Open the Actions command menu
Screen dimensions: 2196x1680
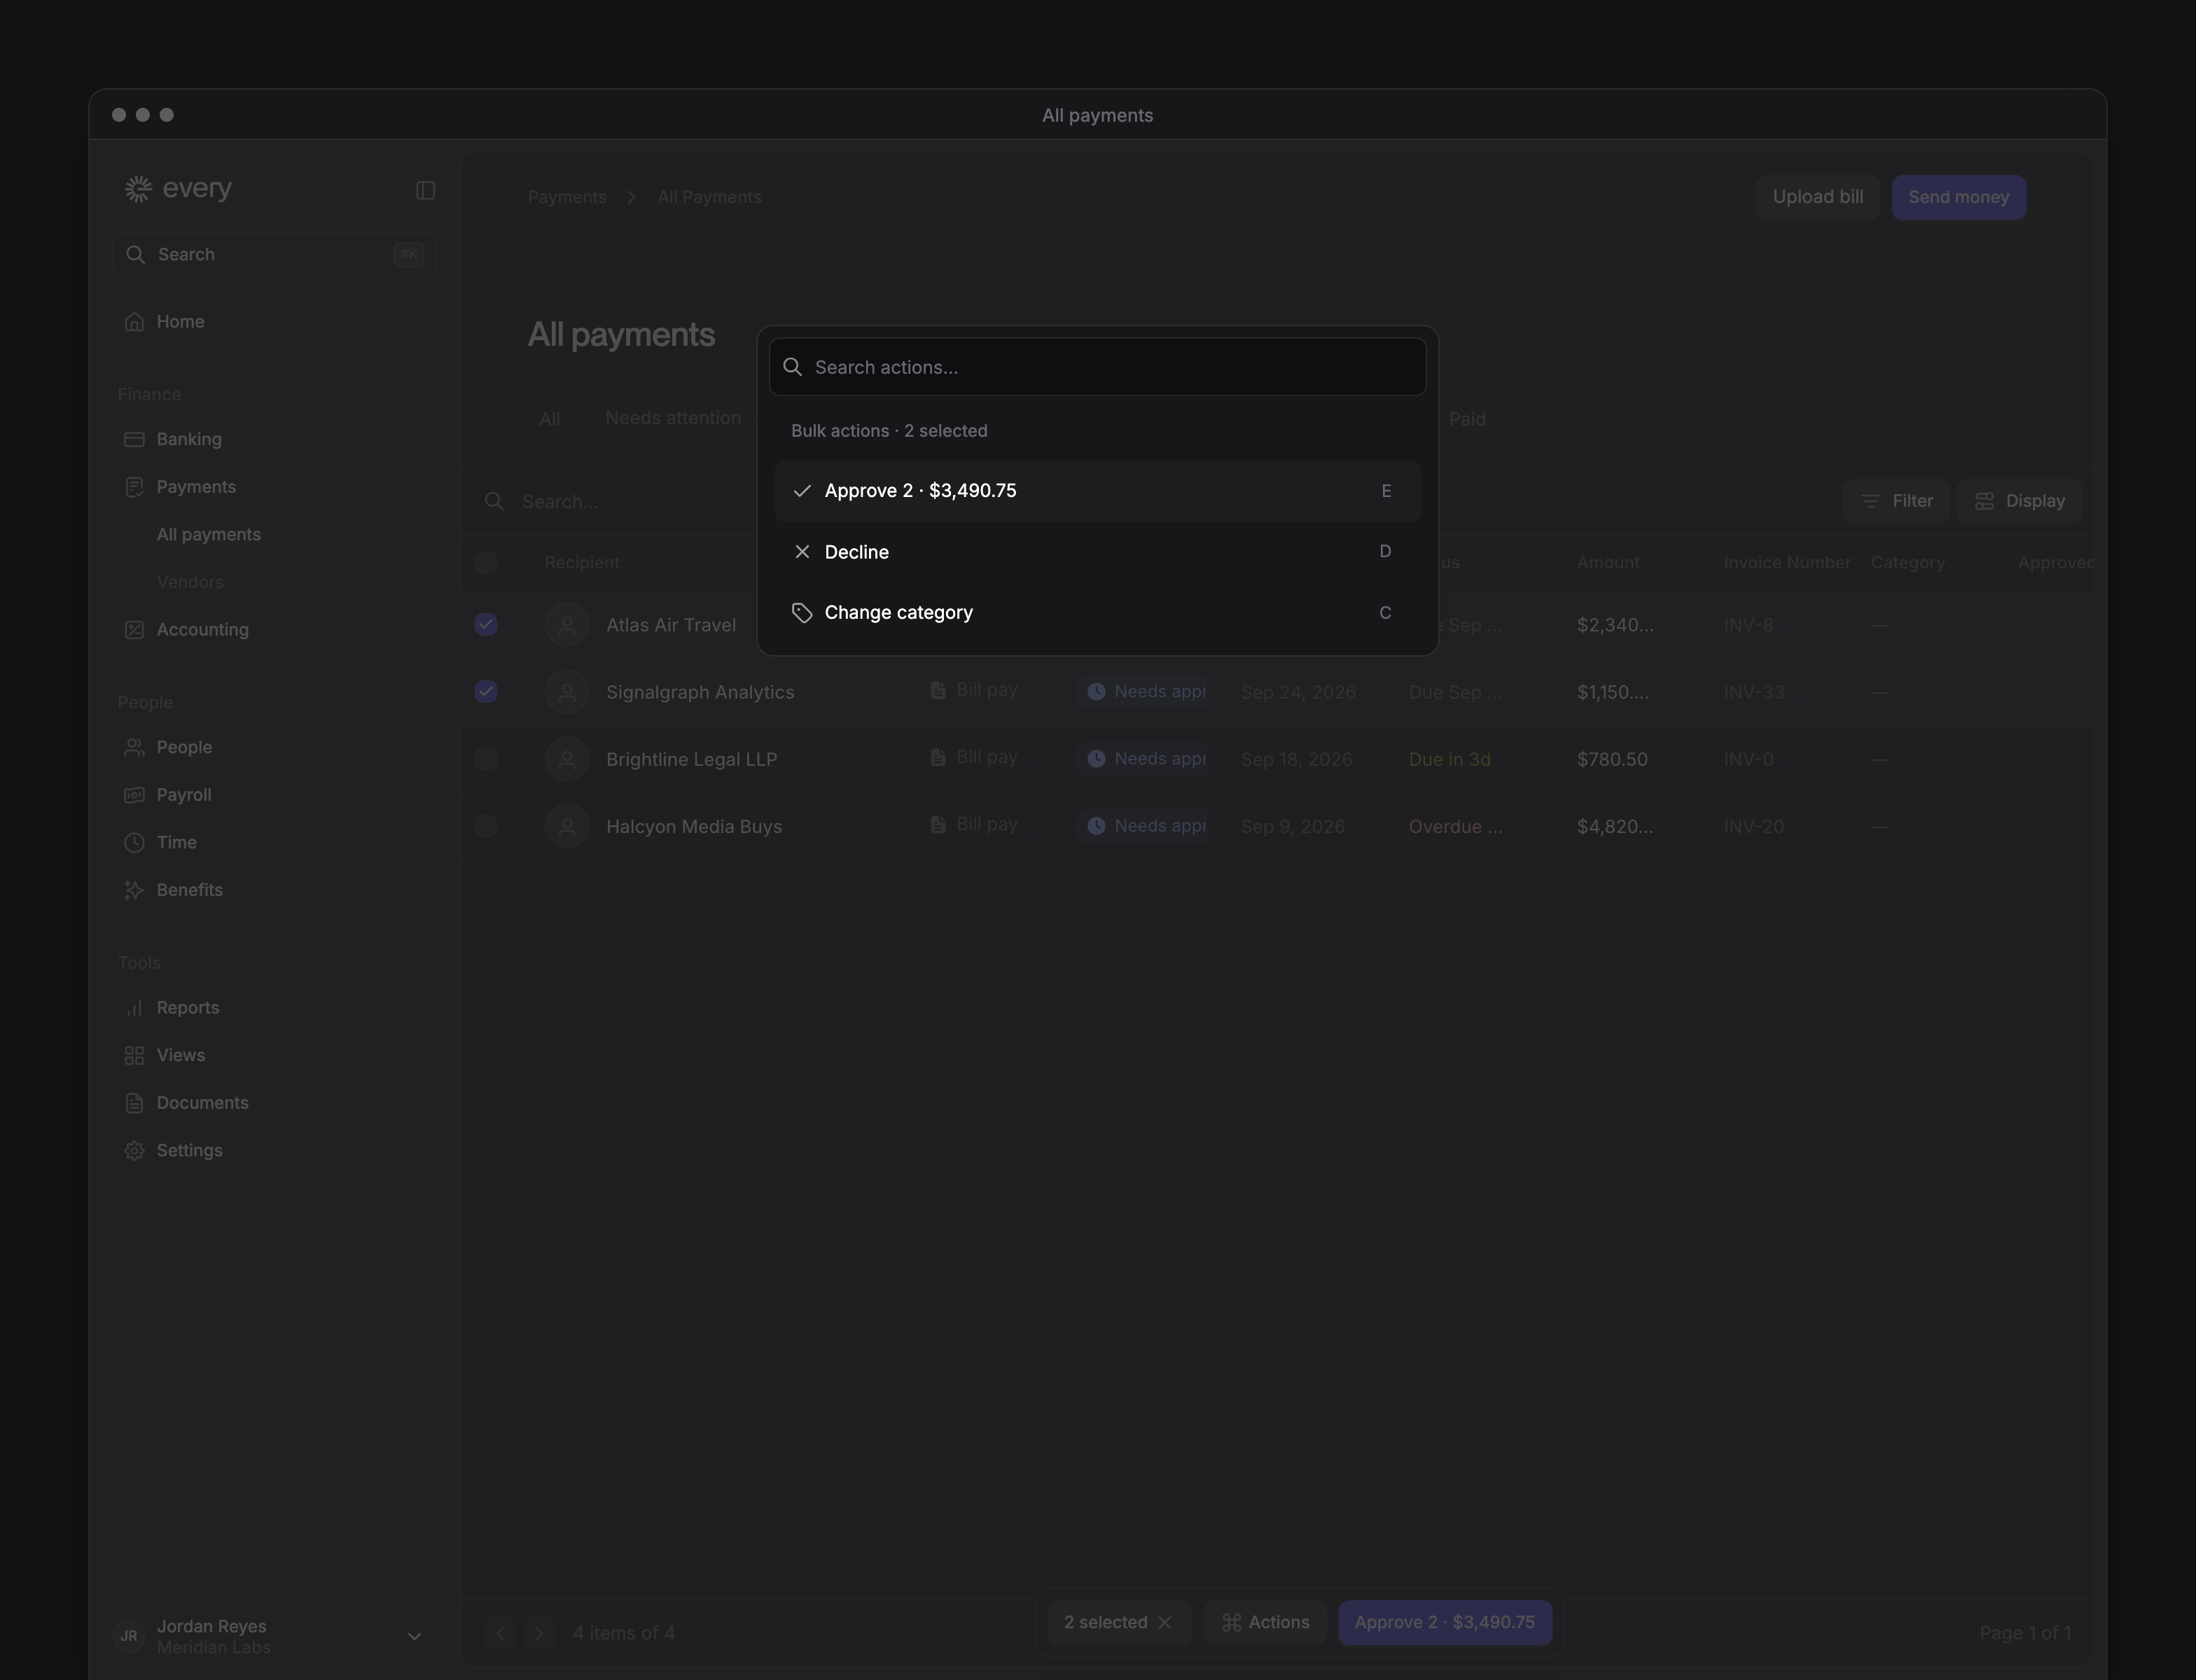pos(1265,1623)
